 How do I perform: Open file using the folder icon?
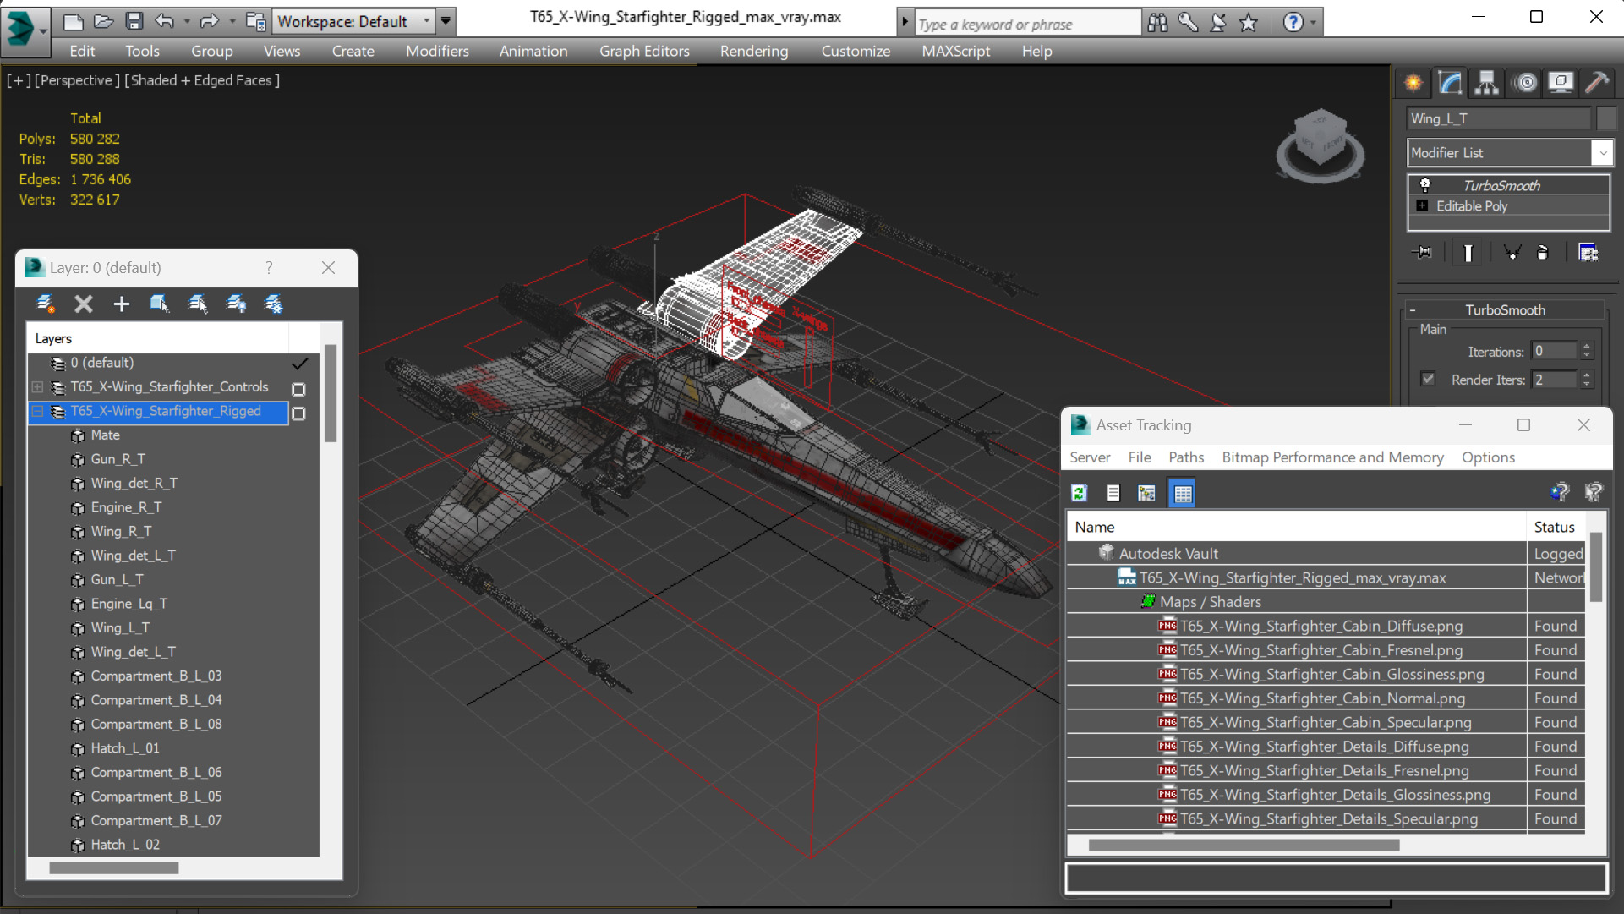pyautogui.click(x=103, y=21)
